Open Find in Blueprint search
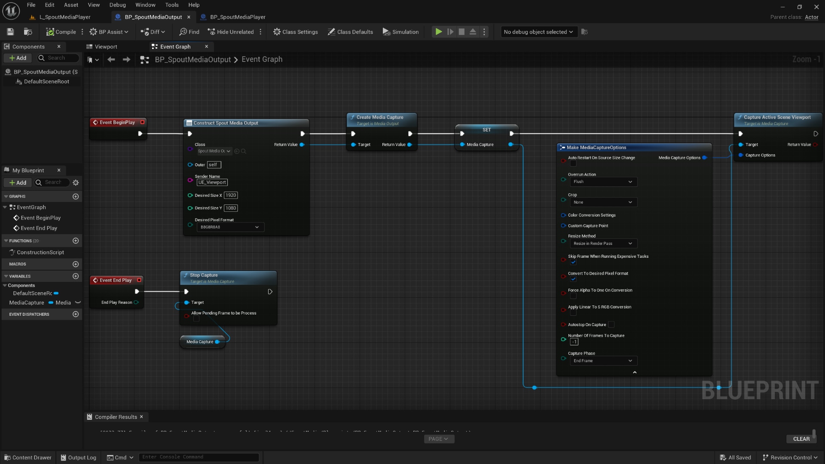 click(x=189, y=31)
